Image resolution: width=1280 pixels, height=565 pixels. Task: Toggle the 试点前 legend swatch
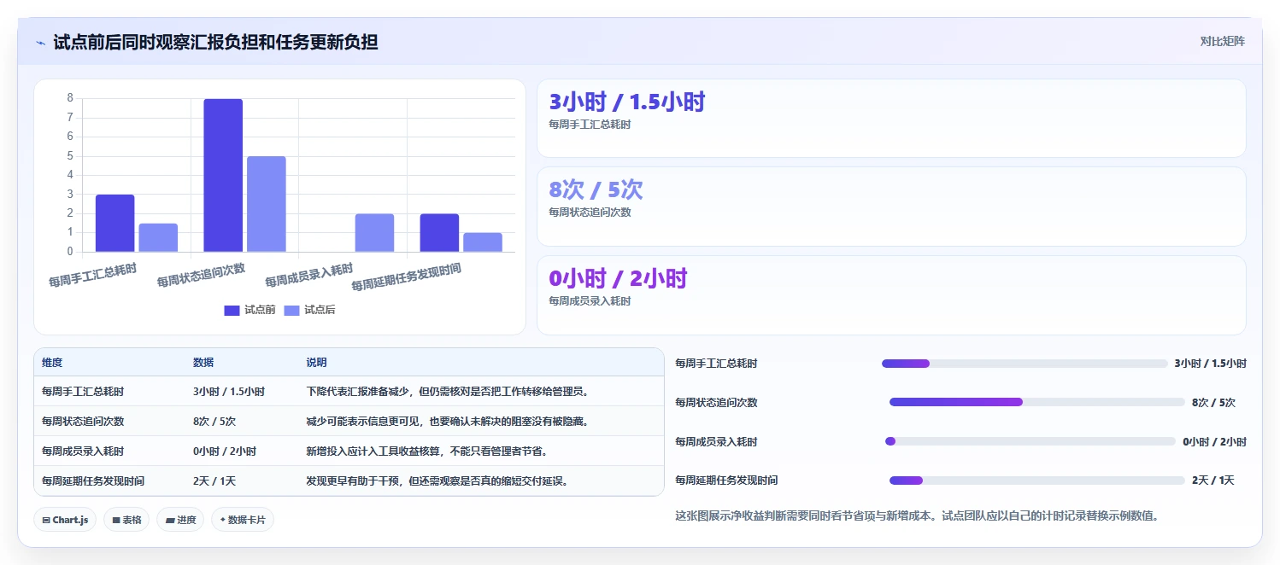(232, 310)
